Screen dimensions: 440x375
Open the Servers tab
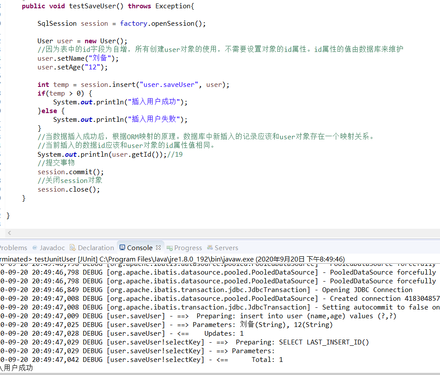[x=222, y=248]
